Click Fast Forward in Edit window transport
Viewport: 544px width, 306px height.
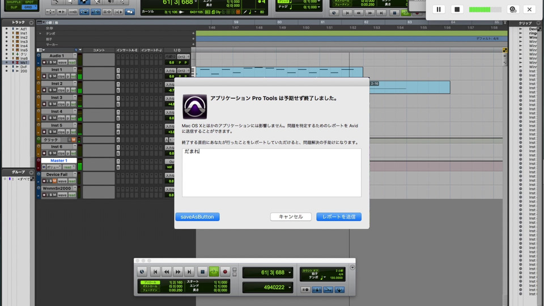click(x=370, y=13)
